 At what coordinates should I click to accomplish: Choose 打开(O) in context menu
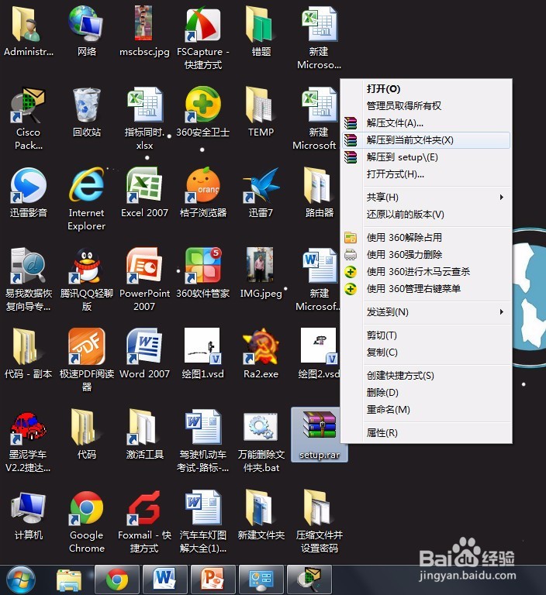(426, 89)
